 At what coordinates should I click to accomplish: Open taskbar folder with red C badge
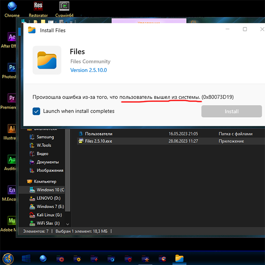[x=163, y=258]
